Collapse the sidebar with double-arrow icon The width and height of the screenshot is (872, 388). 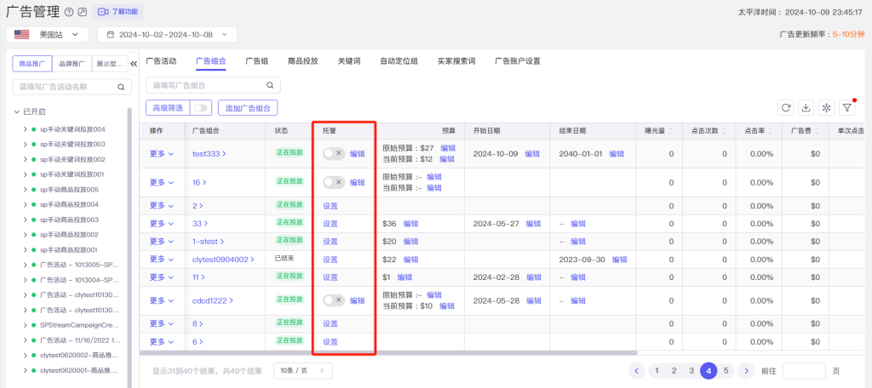tap(134, 64)
